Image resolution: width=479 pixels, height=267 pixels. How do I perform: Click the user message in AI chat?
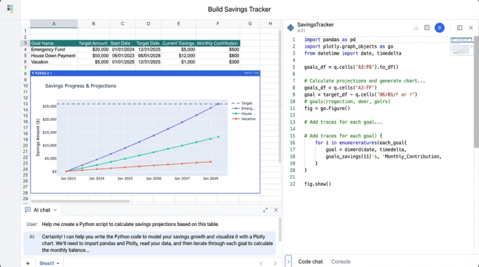coord(131,225)
